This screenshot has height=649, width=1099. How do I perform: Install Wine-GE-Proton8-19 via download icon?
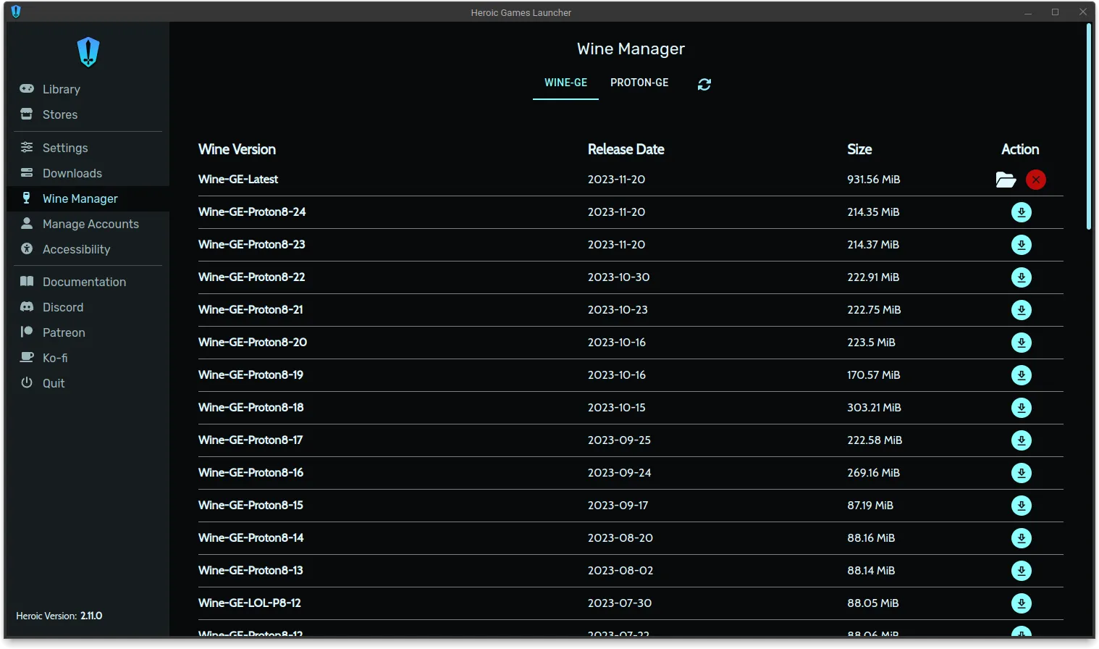click(1021, 375)
